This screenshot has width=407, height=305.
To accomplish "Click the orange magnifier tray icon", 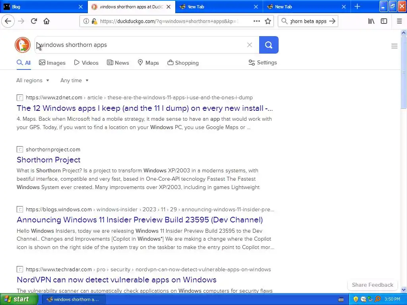I will pyautogui.click(x=378, y=299).
